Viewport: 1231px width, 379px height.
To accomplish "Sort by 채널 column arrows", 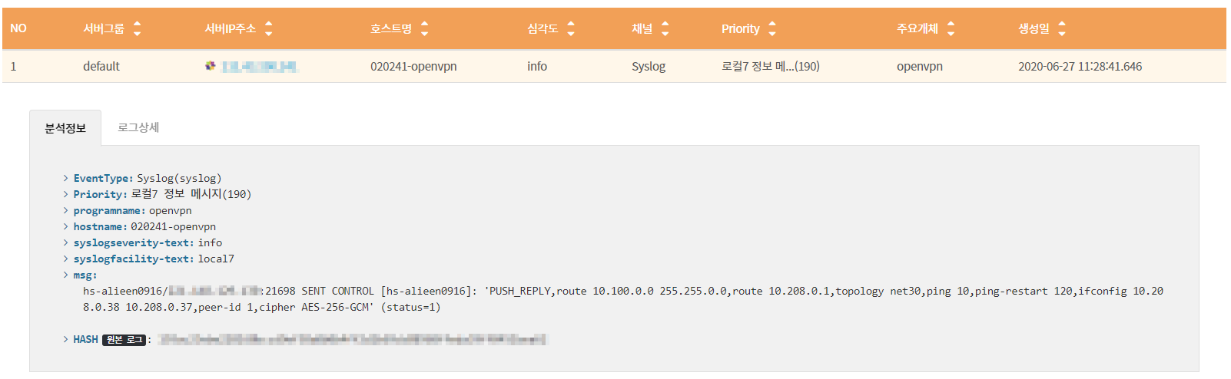I will tap(665, 28).
